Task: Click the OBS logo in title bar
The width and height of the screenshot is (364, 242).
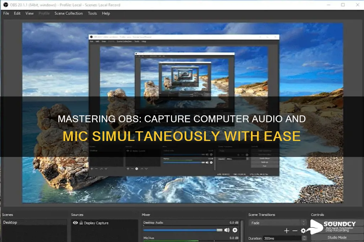Action: (x=6, y=5)
